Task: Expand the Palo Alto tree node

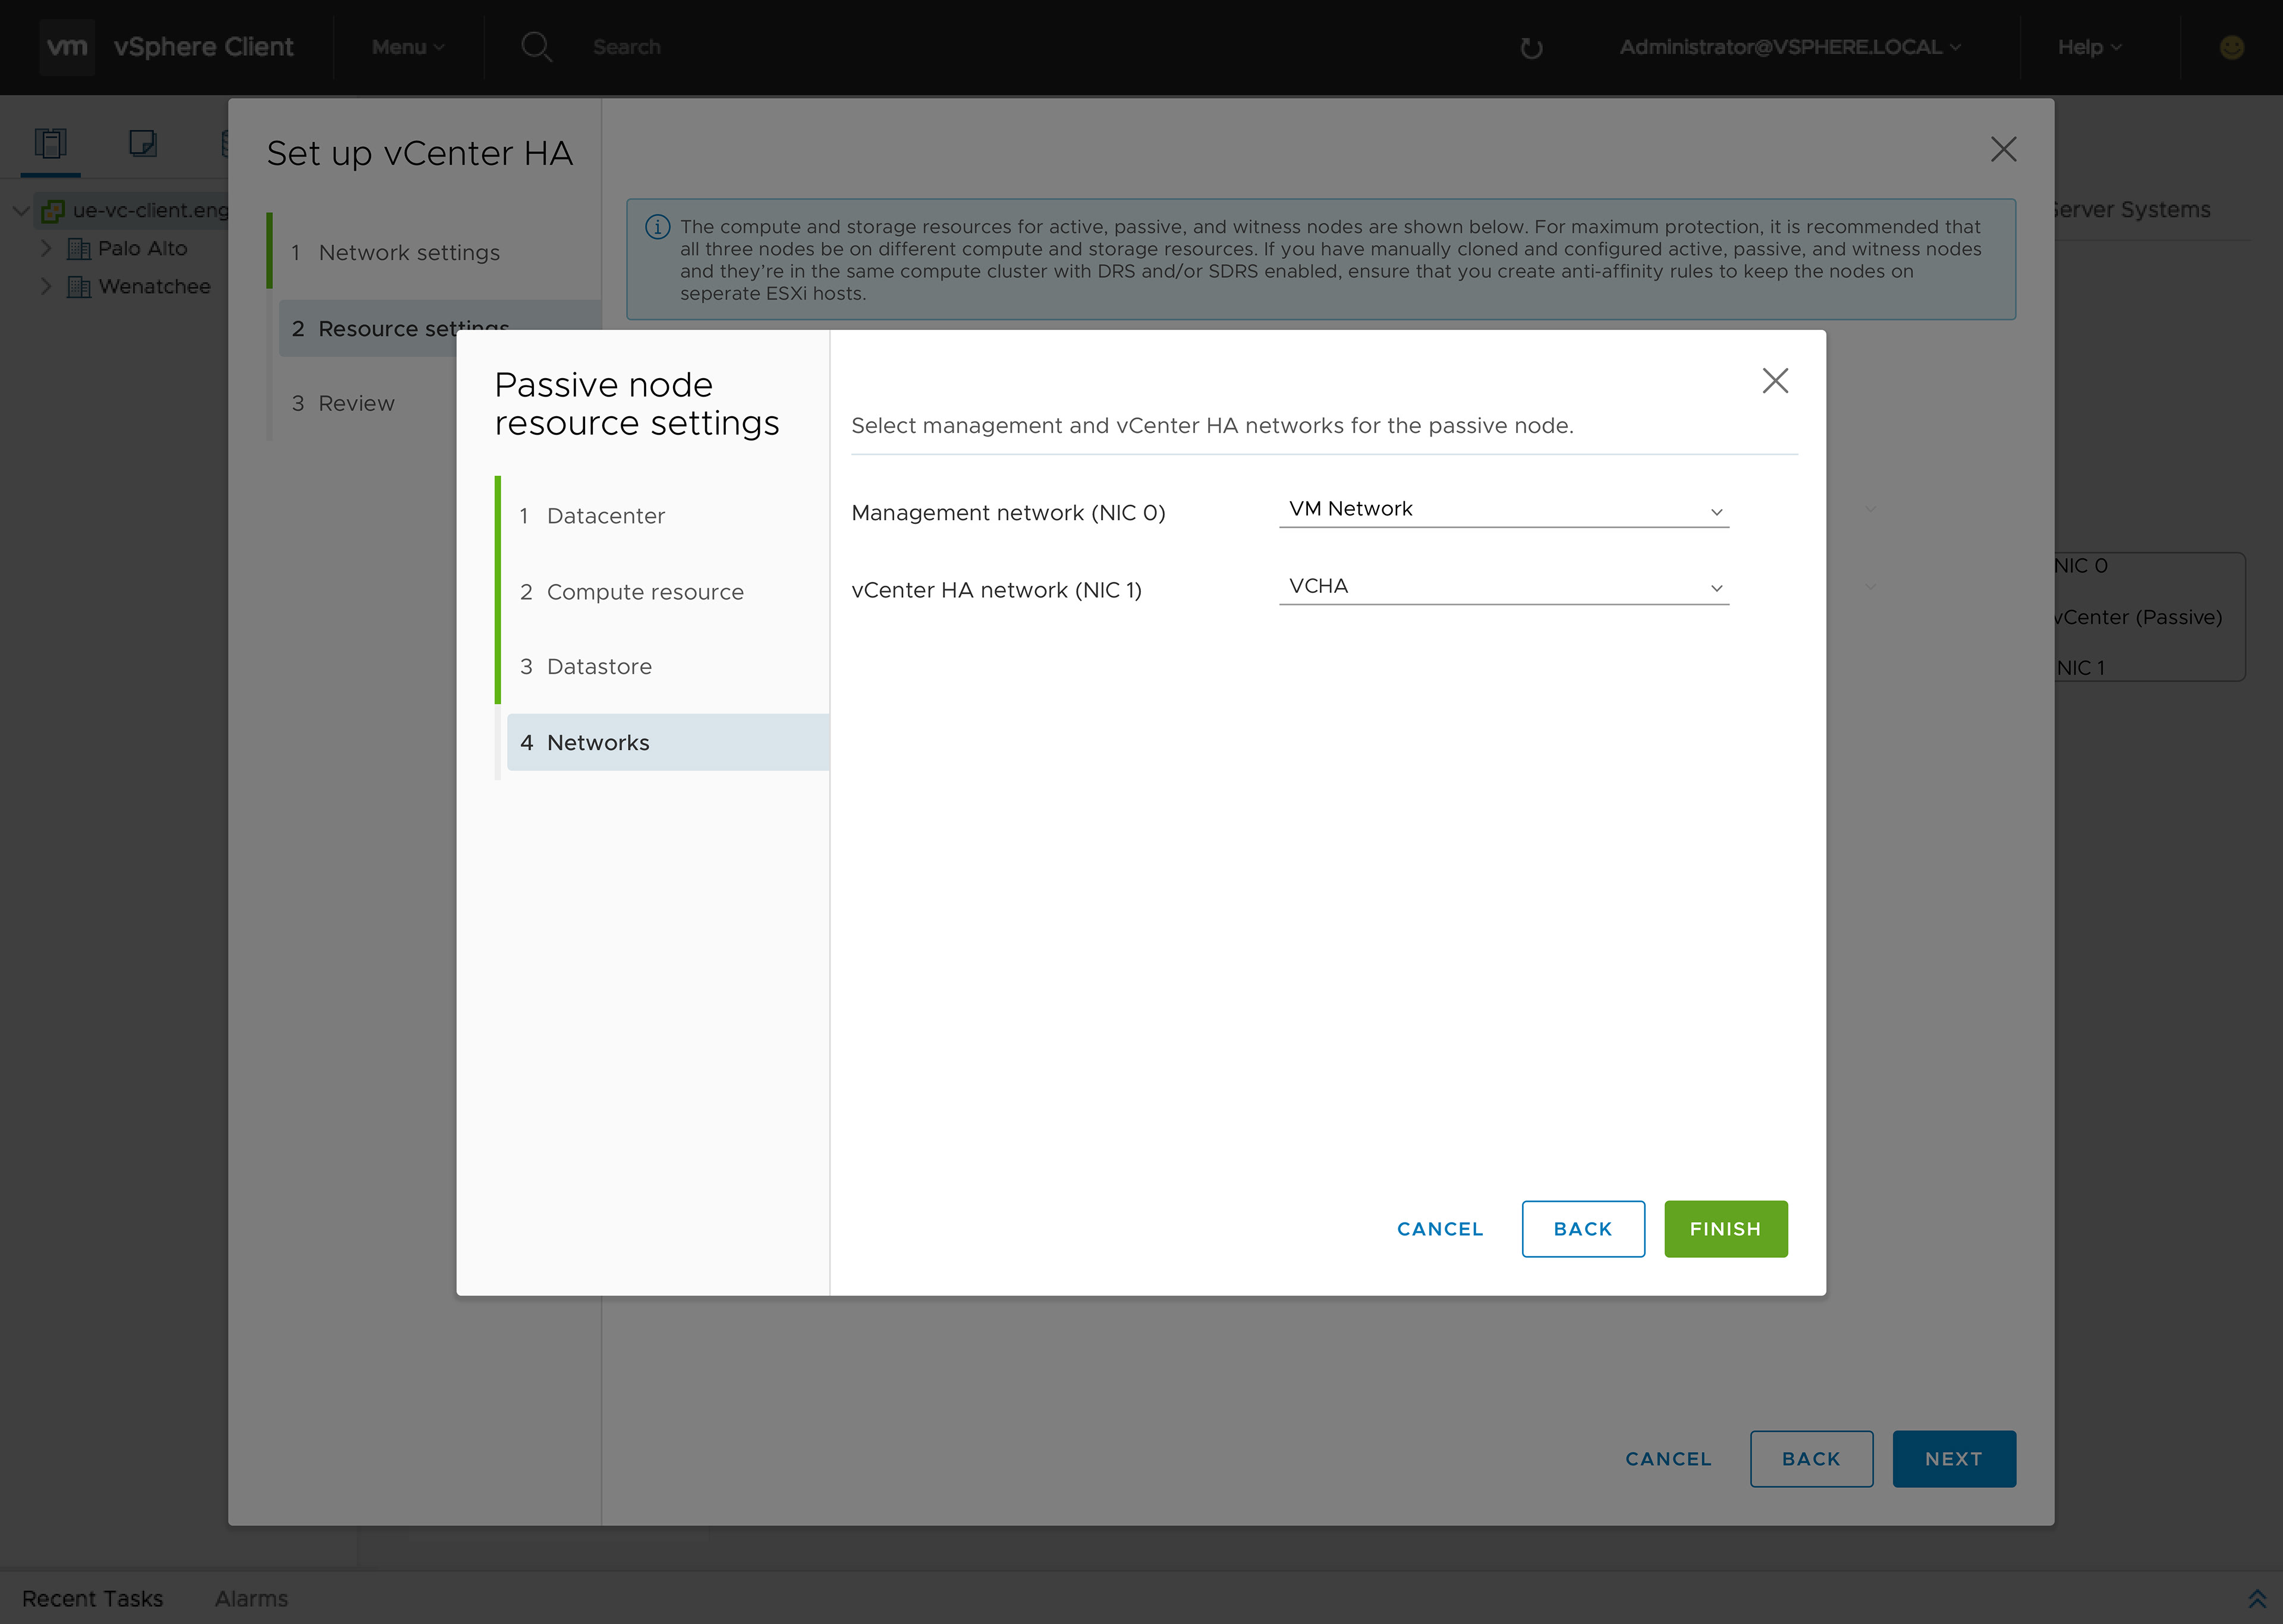Action: point(46,248)
